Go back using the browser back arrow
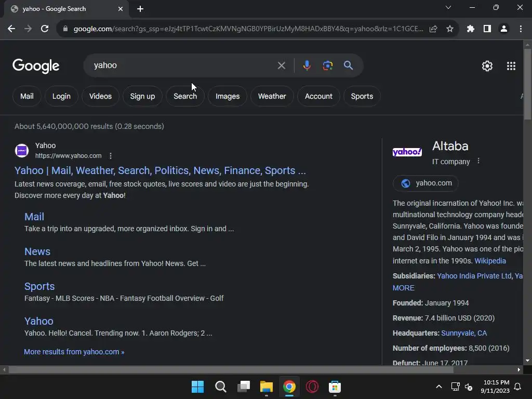Viewport: 532px width, 399px height. point(11,29)
